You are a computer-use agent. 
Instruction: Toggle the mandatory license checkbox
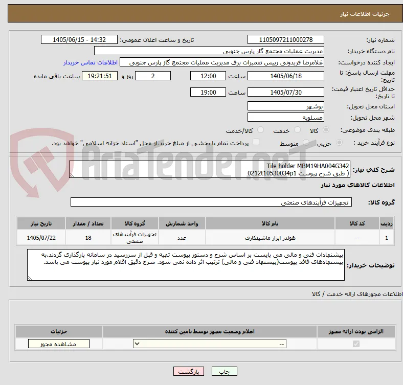(356, 344)
